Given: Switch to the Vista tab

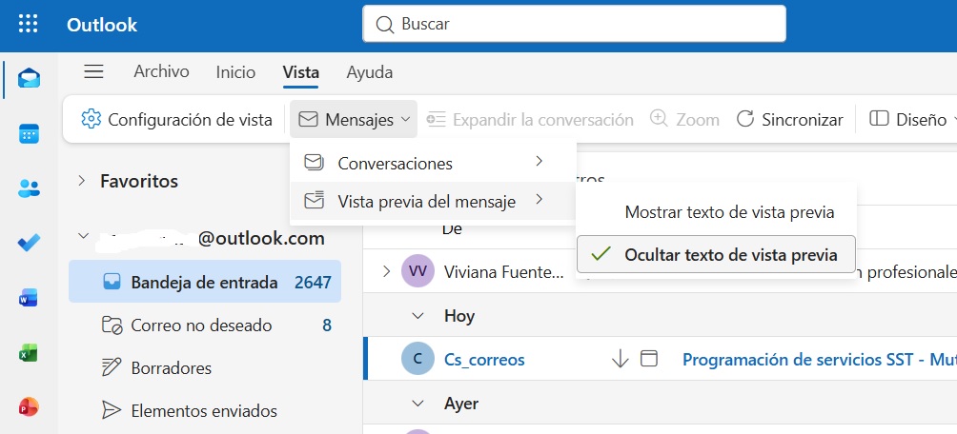Looking at the screenshot, I should (x=301, y=72).
